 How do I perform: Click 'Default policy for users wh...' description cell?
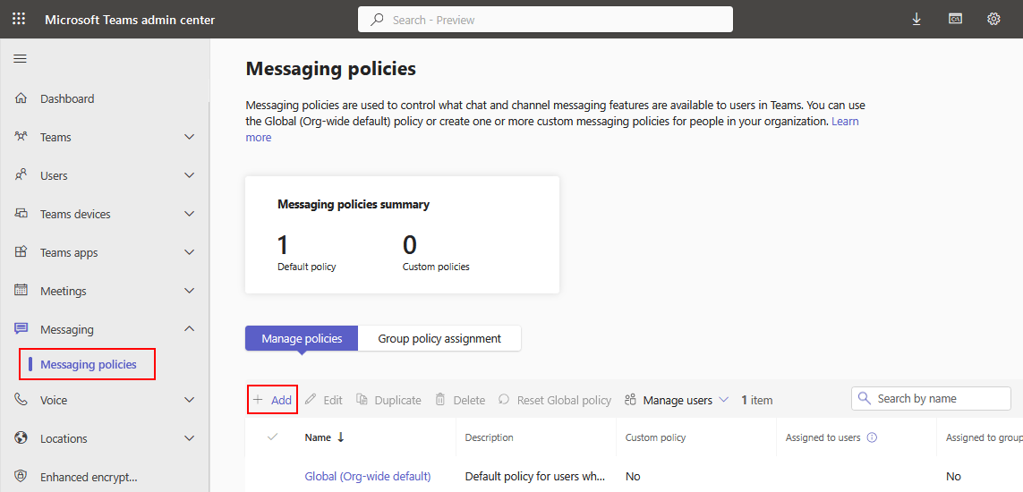click(535, 477)
